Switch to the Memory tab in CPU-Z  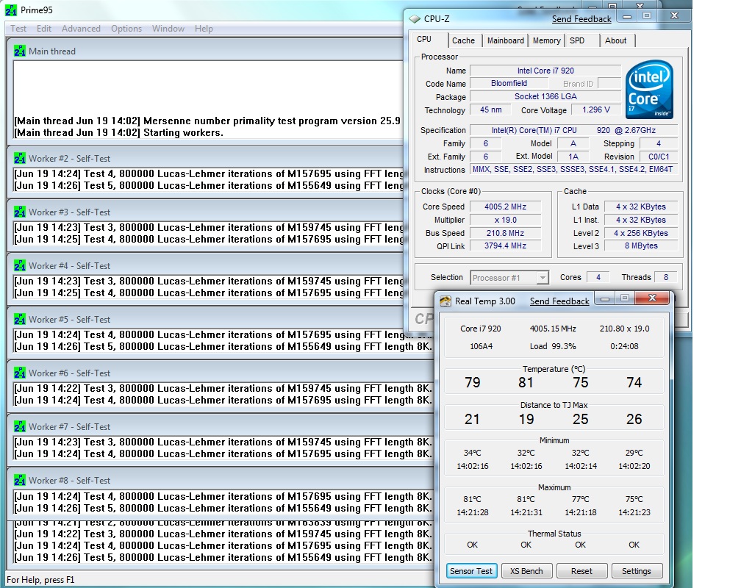[546, 40]
